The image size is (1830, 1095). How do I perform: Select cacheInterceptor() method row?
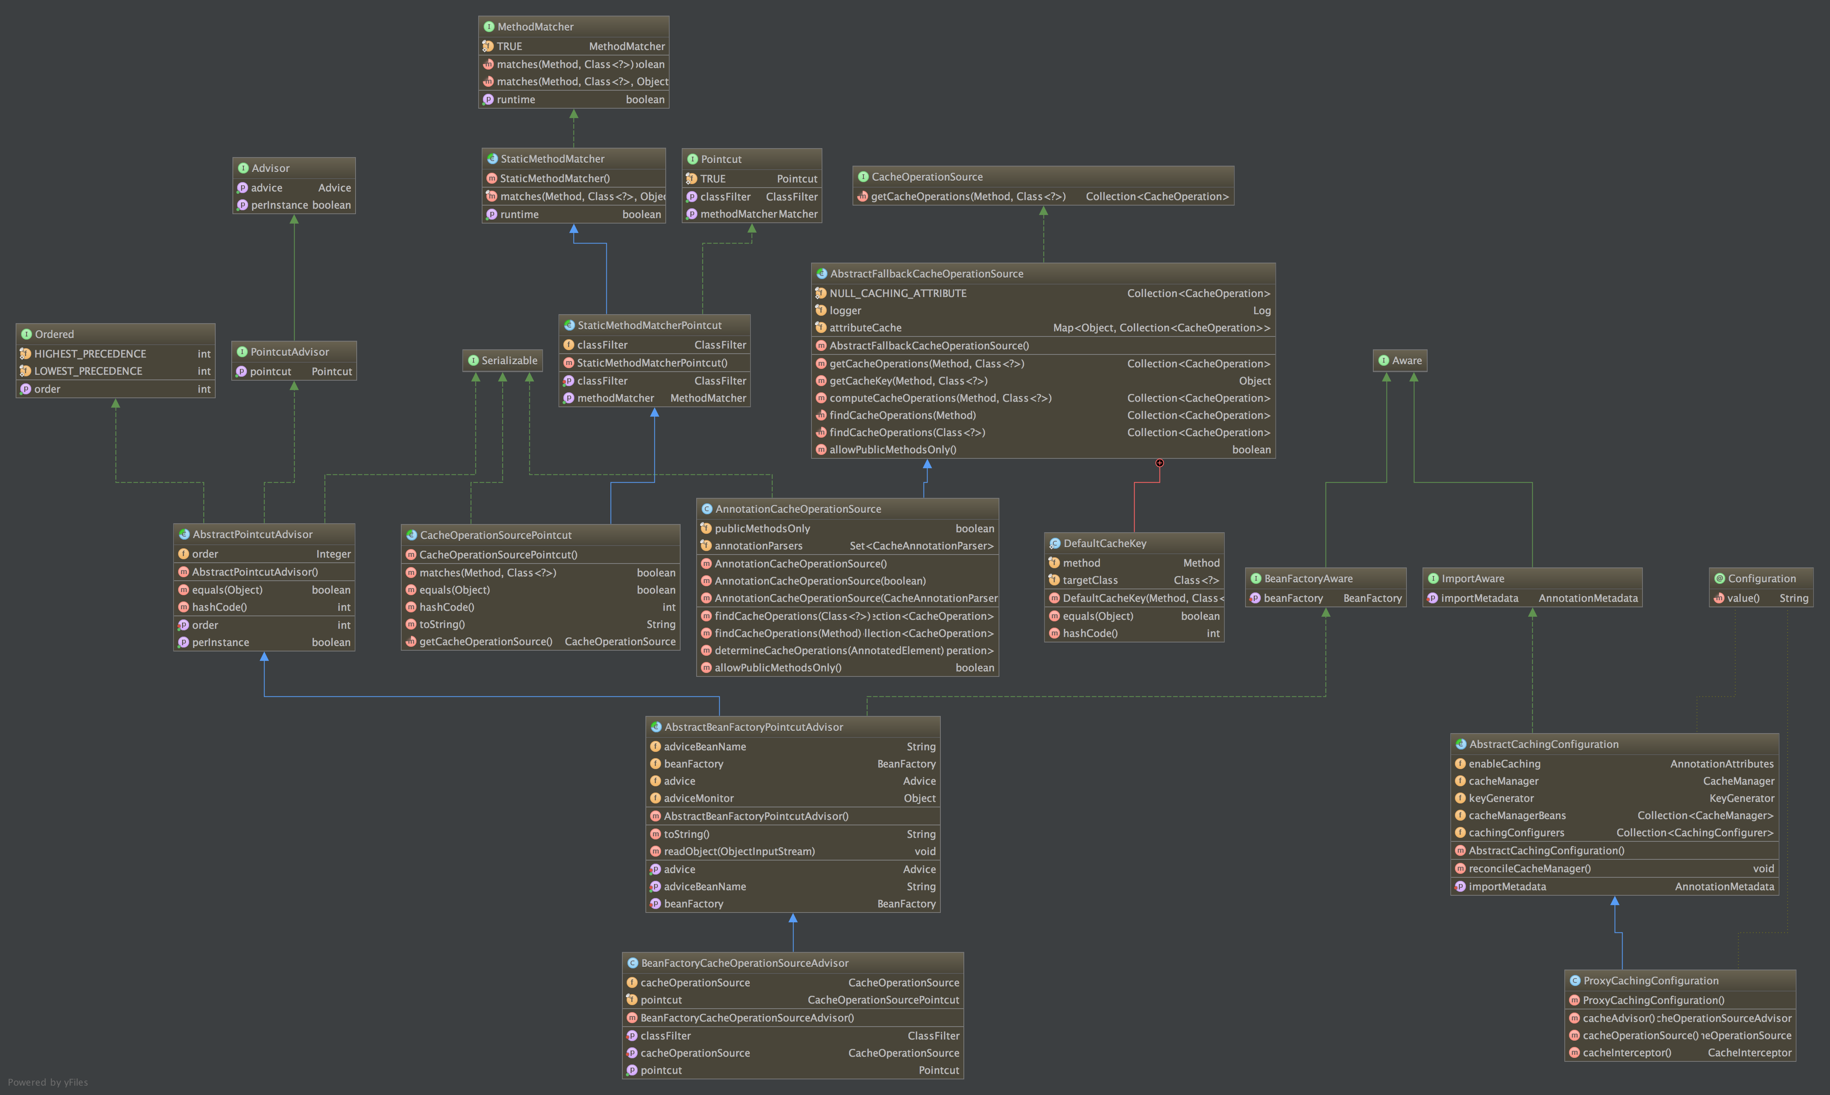pyautogui.click(x=1680, y=1053)
